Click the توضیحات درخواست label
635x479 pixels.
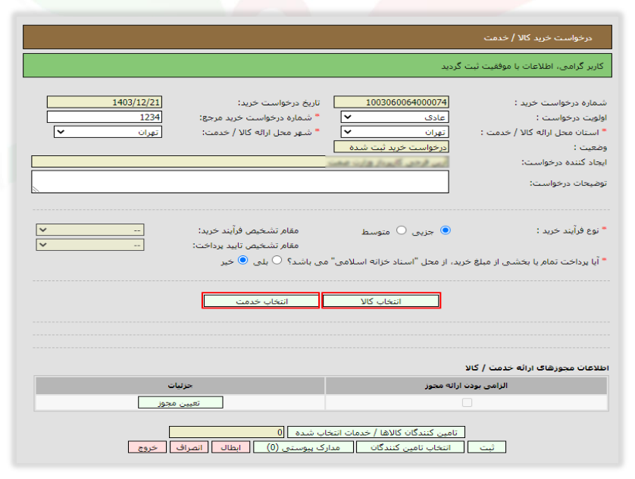pos(568,183)
